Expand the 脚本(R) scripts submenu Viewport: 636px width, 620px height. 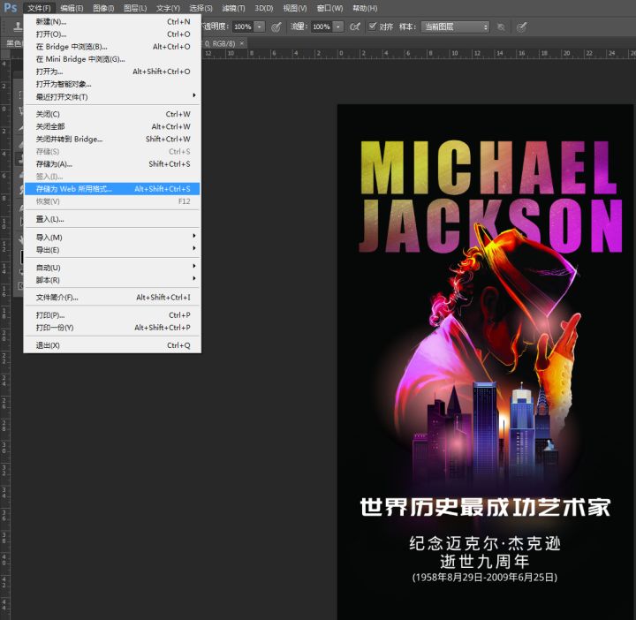[x=112, y=280]
